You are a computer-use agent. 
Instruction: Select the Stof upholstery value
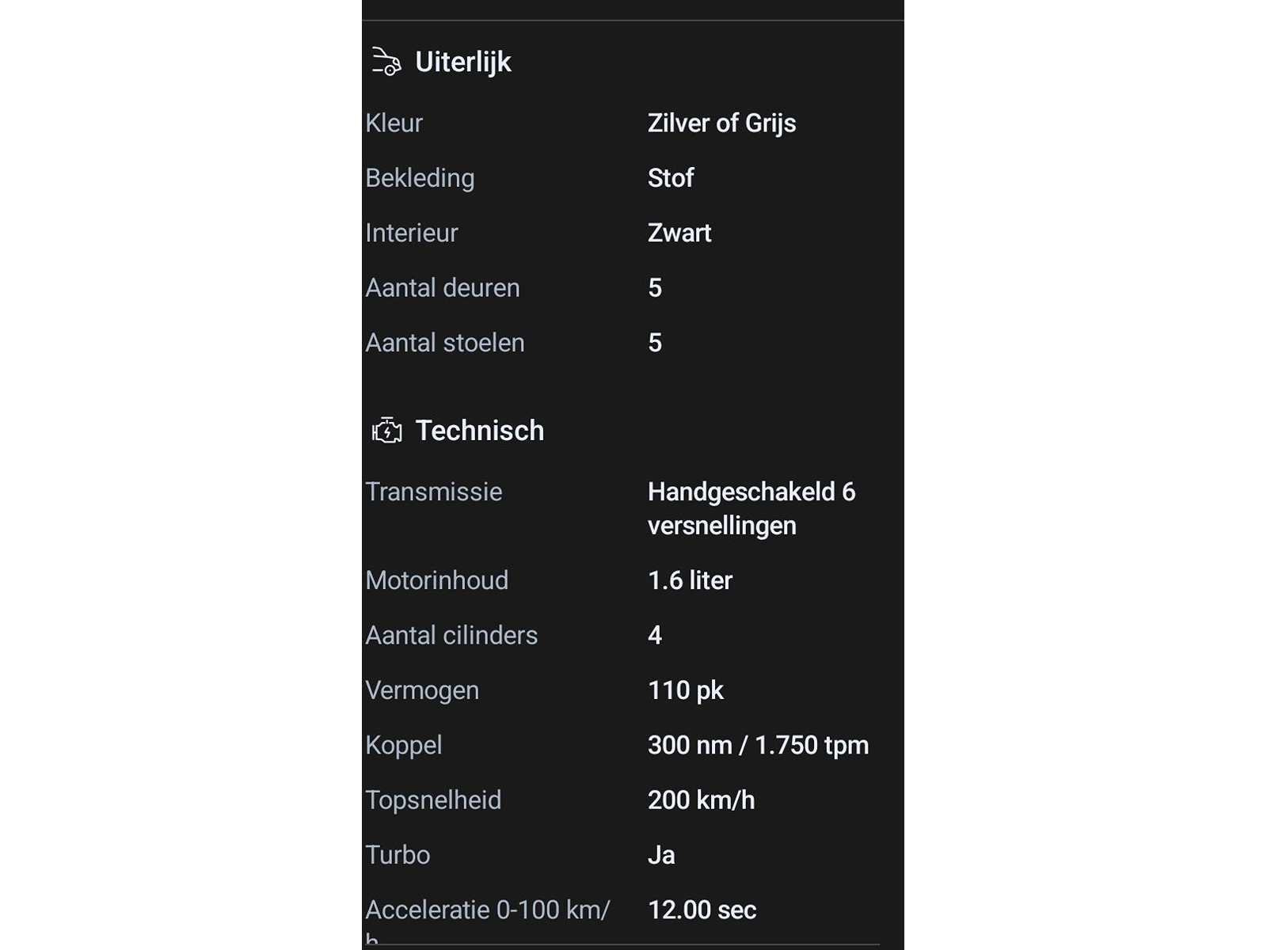670,178
